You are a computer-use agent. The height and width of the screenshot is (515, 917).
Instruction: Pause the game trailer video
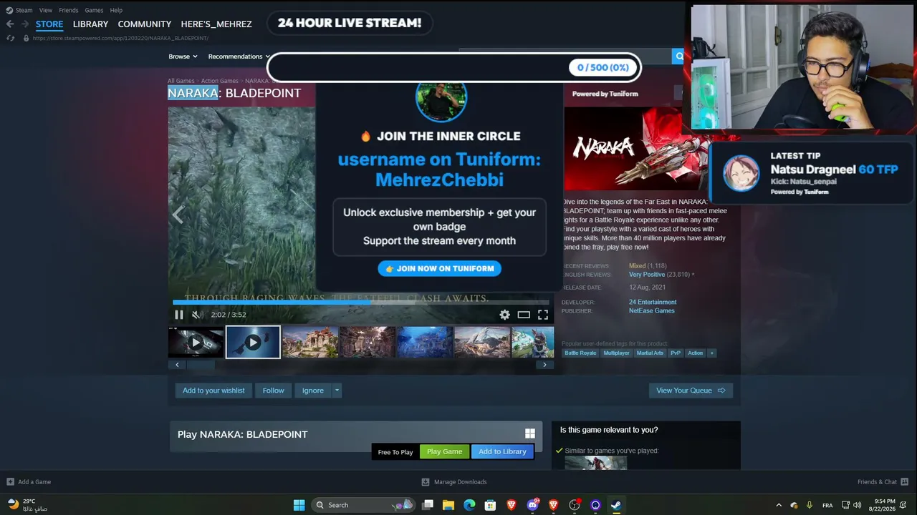(179, 315)
